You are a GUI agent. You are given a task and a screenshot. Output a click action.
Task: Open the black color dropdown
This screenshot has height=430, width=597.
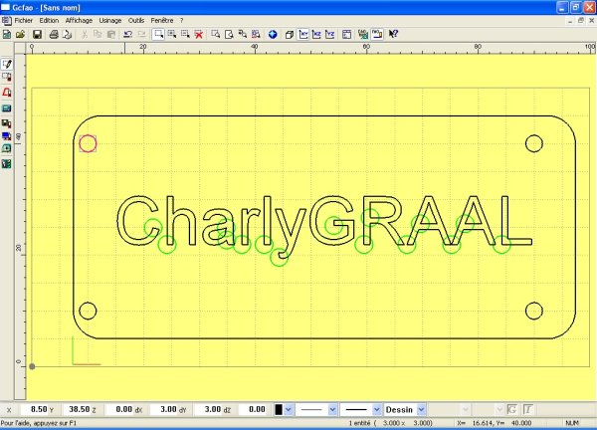[x=289, y=410]
